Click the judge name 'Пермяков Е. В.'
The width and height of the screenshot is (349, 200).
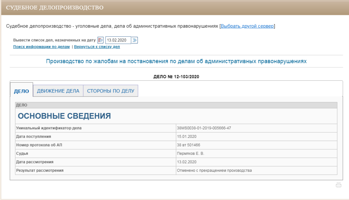coord(190,153)
